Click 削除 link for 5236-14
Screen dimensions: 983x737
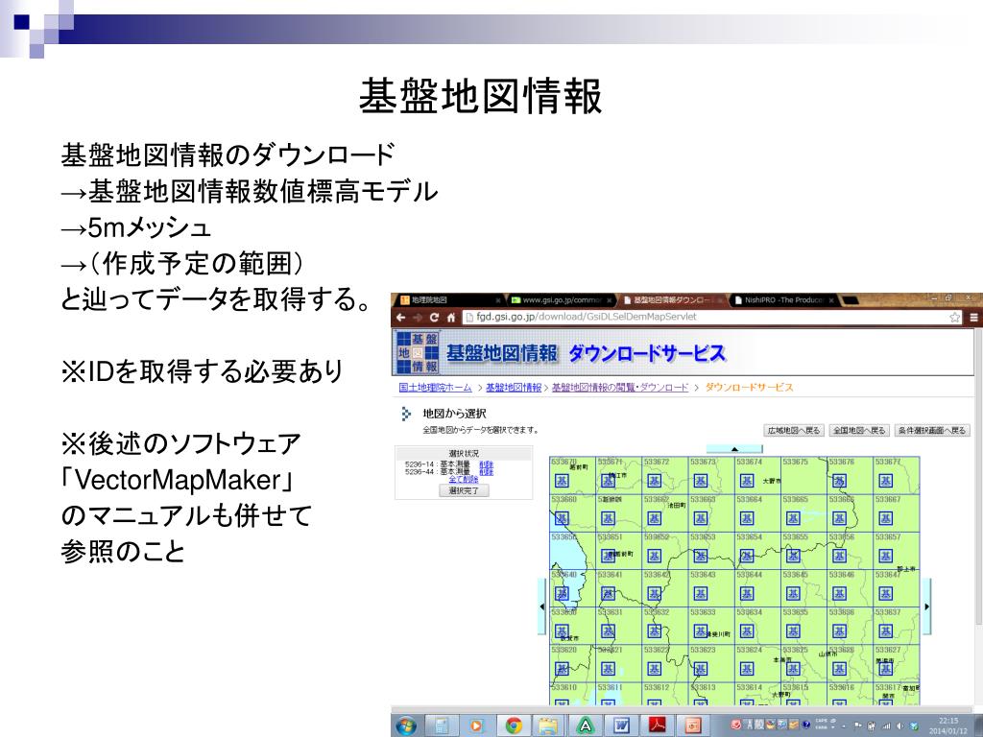(x=487, y=464)
